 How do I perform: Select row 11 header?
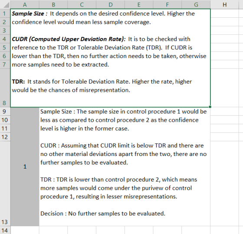5,128
